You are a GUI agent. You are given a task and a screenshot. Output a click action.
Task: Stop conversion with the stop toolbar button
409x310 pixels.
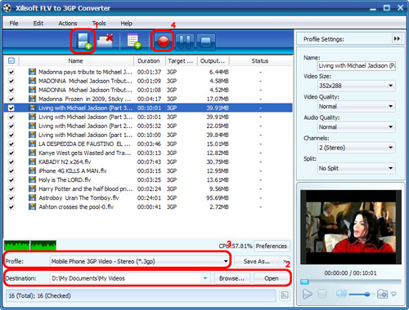point(206,42)
